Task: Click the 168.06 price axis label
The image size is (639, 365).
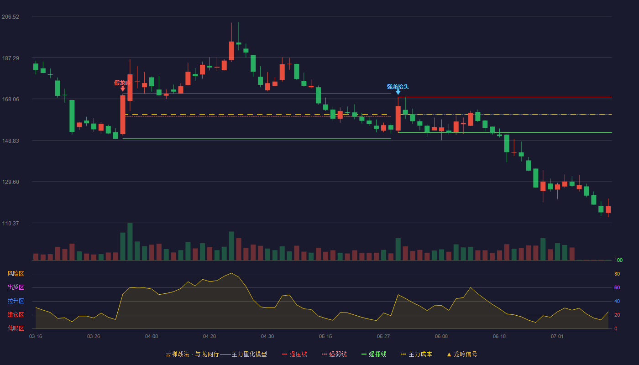Action: pos(10,99)
